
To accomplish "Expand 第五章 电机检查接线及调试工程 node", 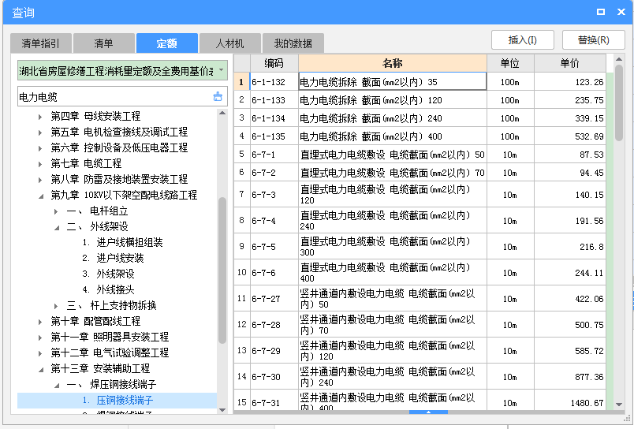I will (x=40, y=132).
